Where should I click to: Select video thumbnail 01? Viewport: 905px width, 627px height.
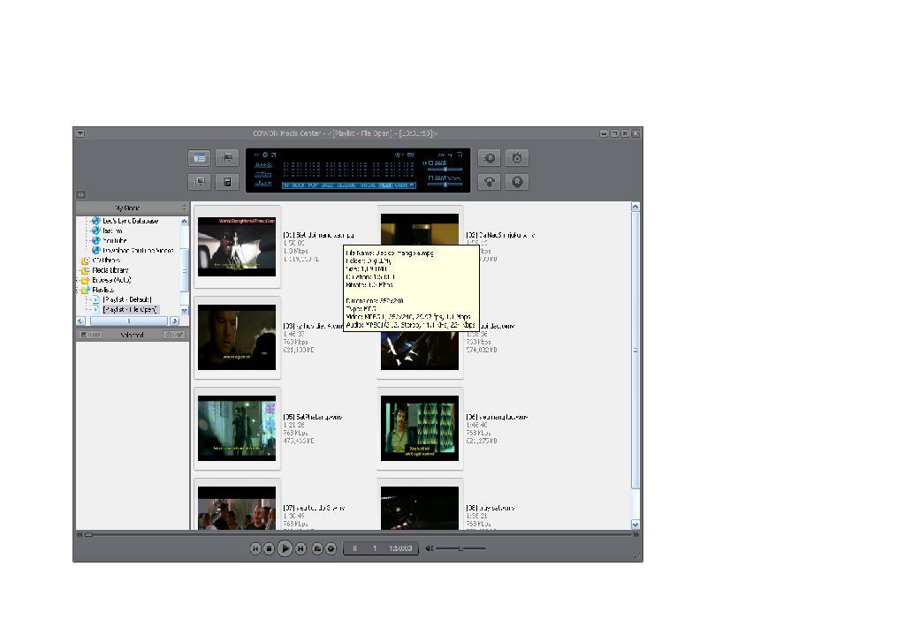coord(237,246)
